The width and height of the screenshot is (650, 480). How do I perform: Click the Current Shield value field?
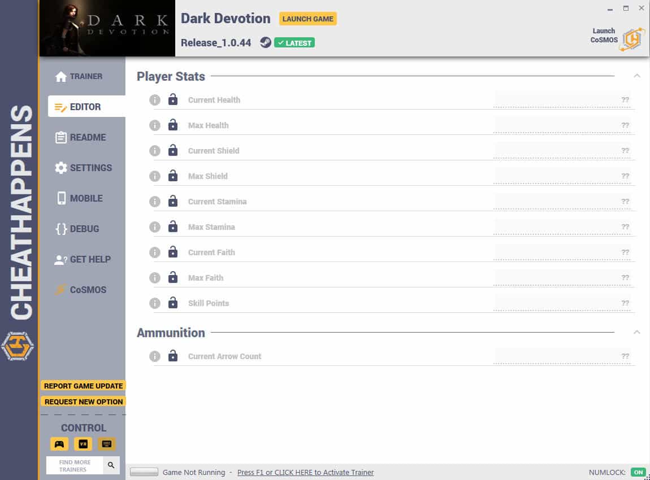click(x=562, y=150)
